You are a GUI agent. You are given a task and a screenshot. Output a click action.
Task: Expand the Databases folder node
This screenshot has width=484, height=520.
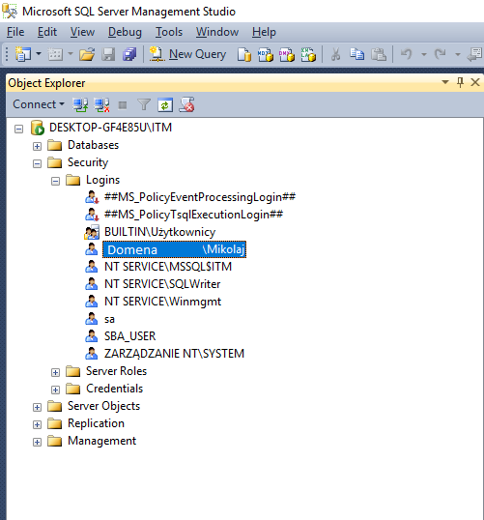point(37,146)
